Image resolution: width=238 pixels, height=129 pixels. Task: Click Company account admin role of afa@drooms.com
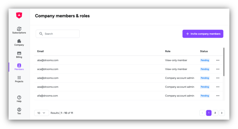[180, 96]
